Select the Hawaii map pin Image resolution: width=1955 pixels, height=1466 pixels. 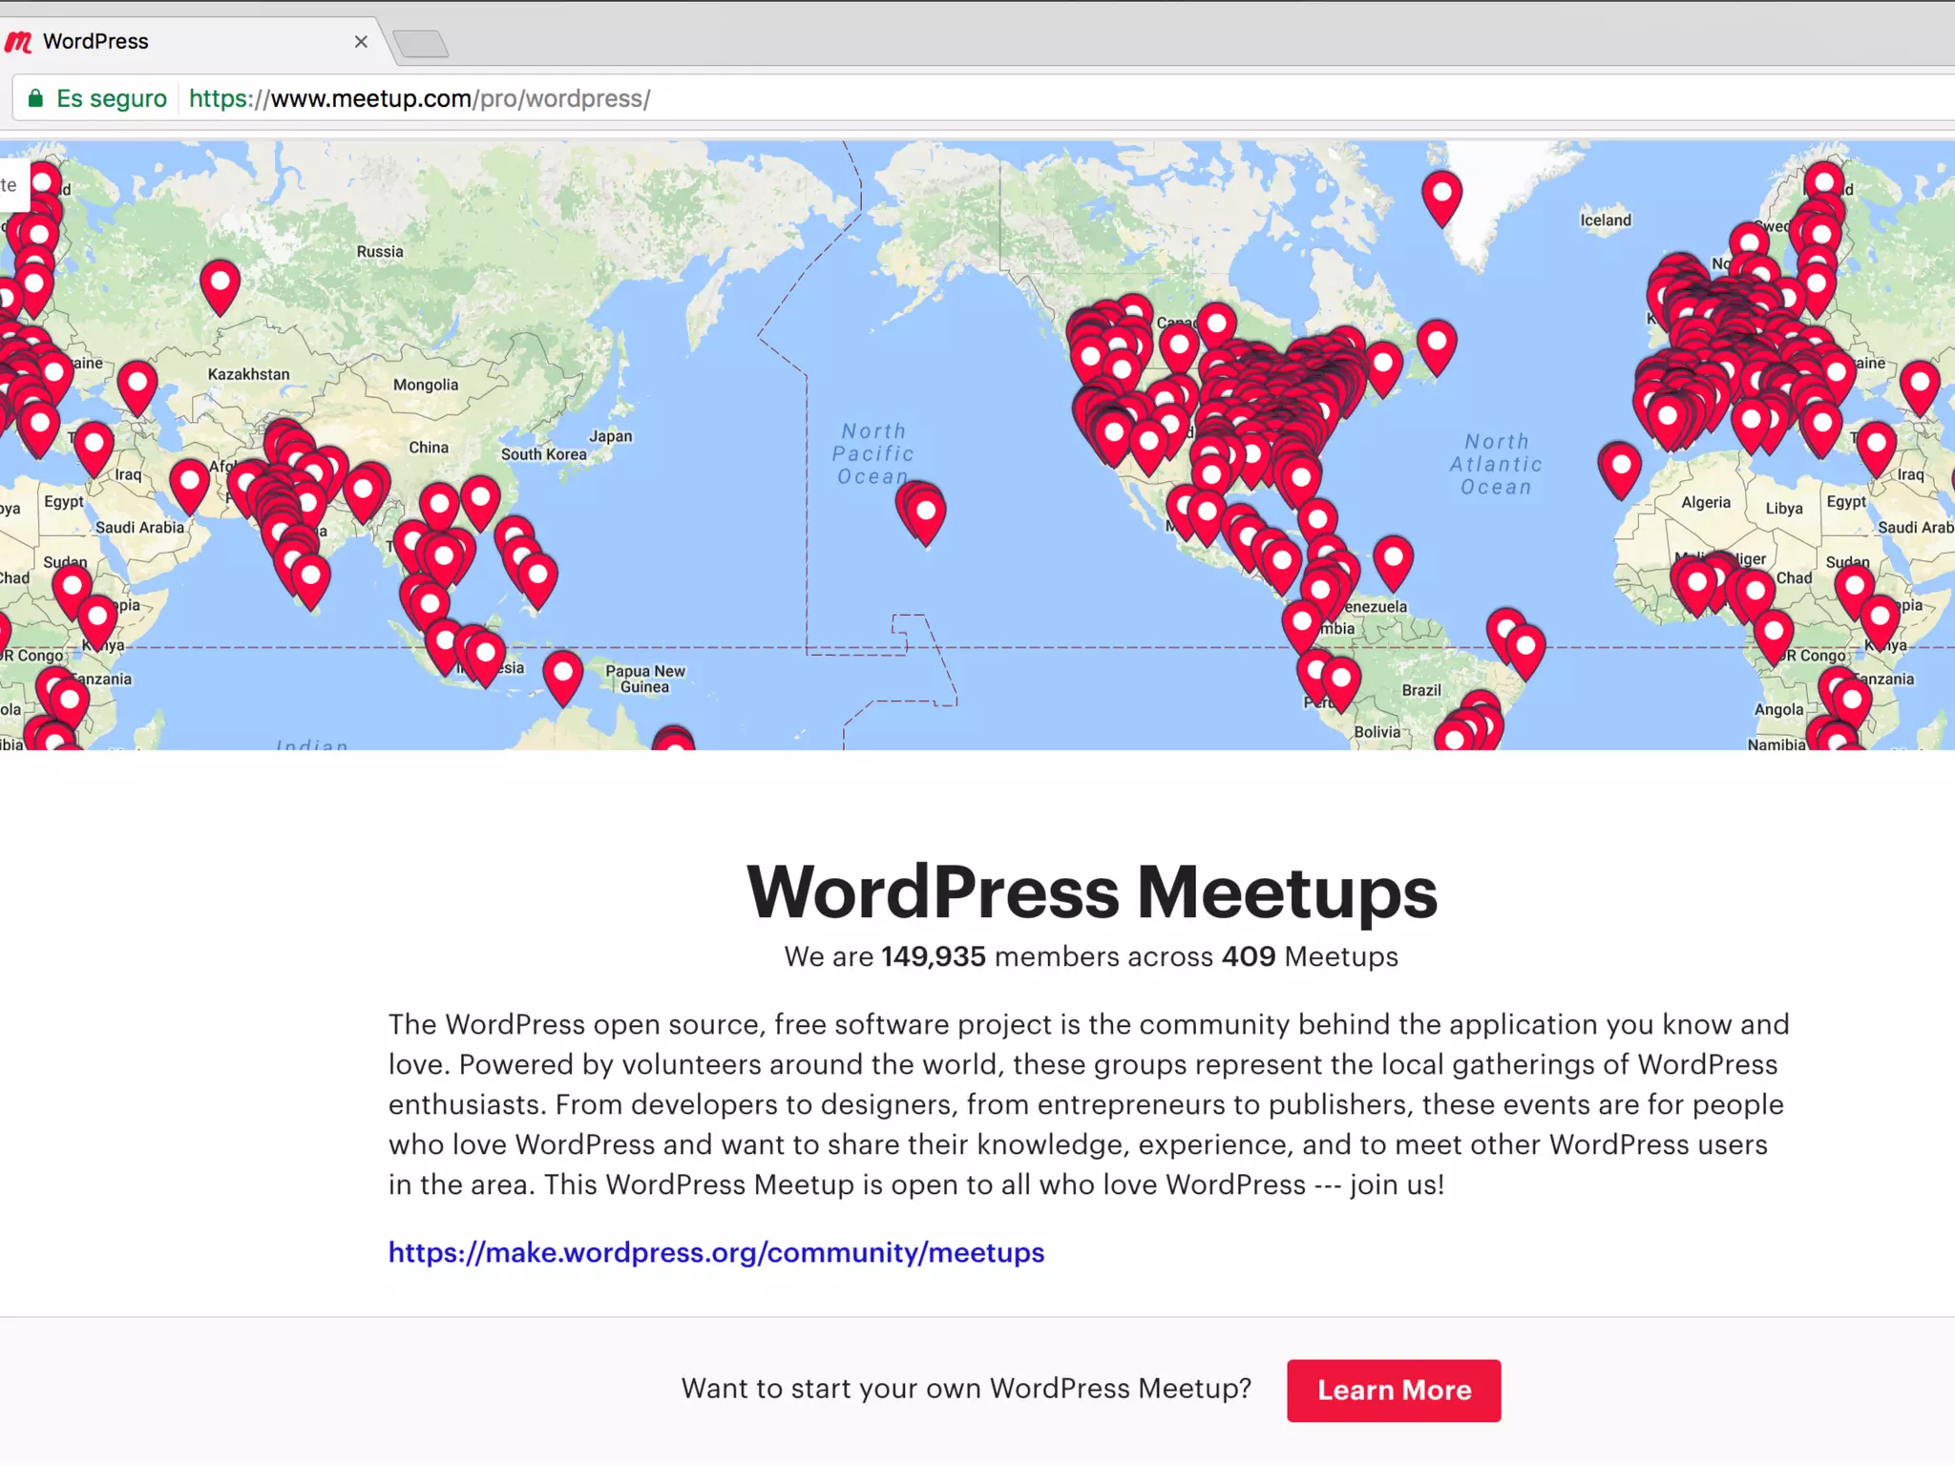[x=925, y=513]
